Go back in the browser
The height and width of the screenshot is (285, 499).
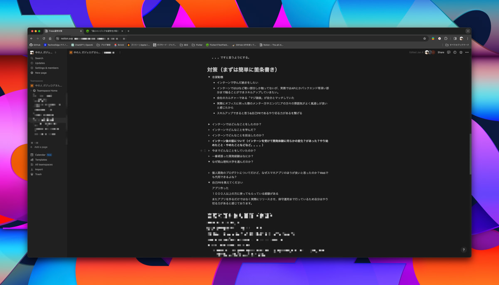pyautogui.click(x=32, y=38)
